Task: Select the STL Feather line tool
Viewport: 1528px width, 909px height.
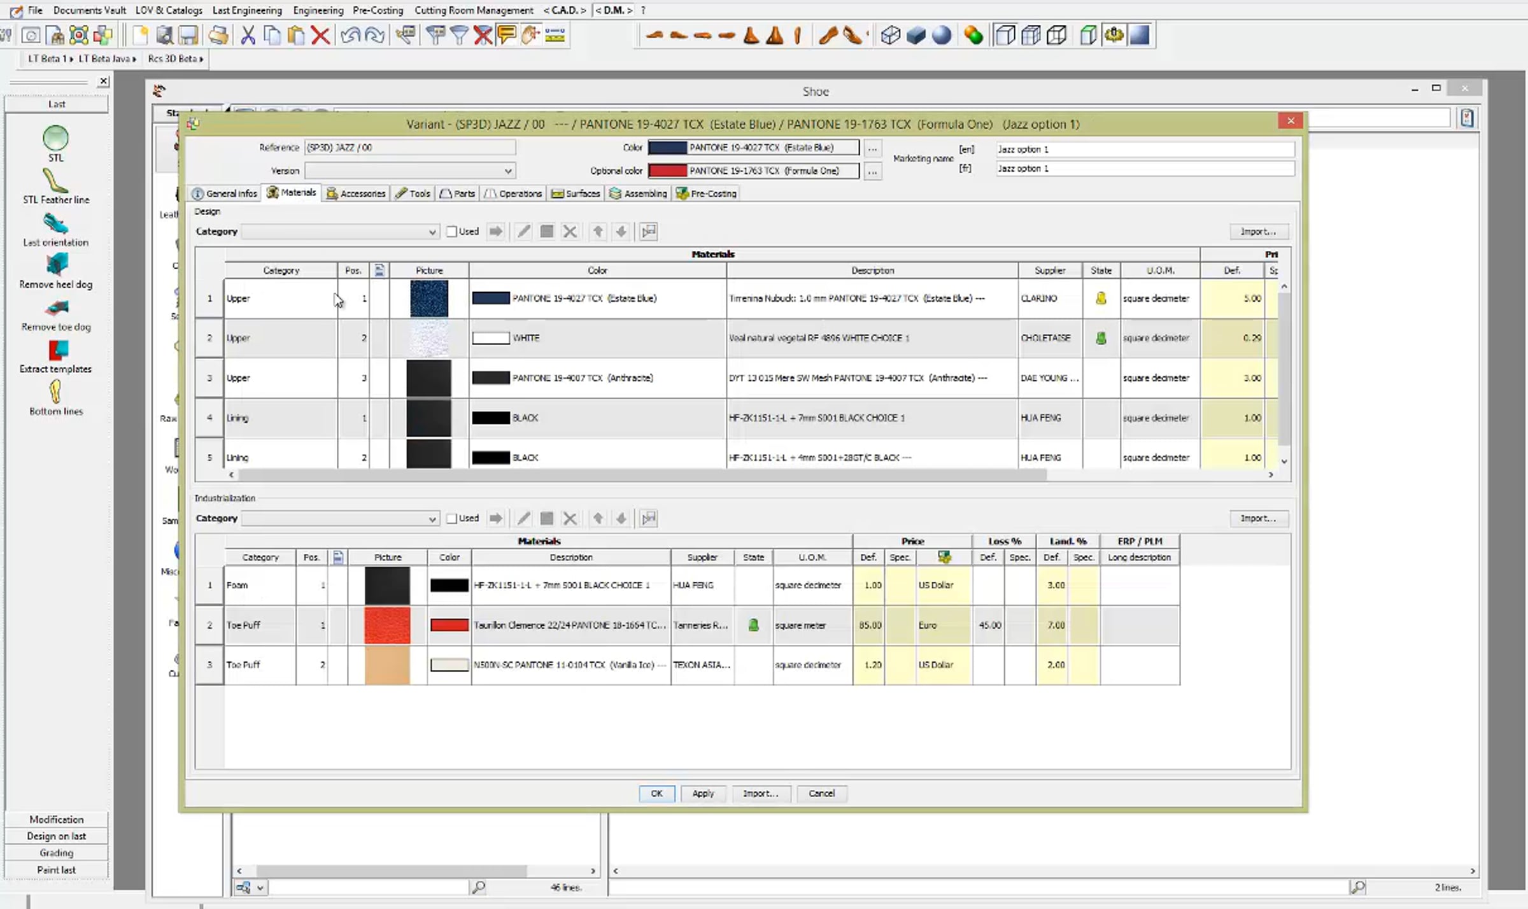Action: pos(56,181)
